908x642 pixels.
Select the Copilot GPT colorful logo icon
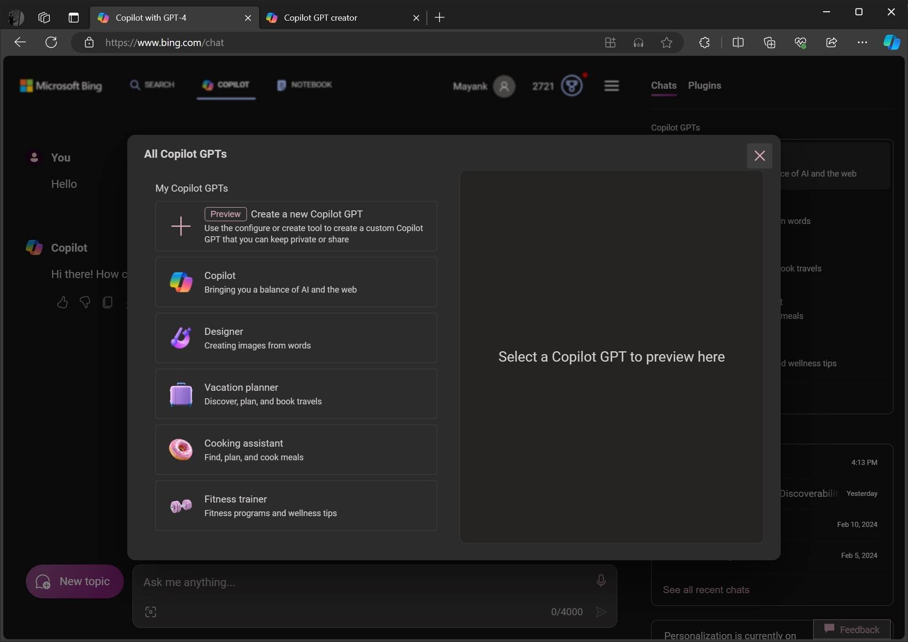pyautogui.click(x=181, y=282)
